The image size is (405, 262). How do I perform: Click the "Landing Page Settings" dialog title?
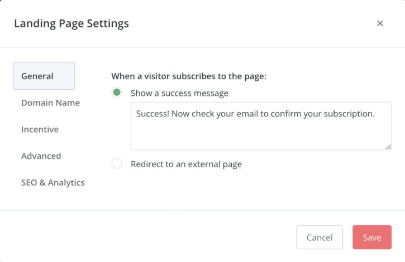click(x=72, y=23)
